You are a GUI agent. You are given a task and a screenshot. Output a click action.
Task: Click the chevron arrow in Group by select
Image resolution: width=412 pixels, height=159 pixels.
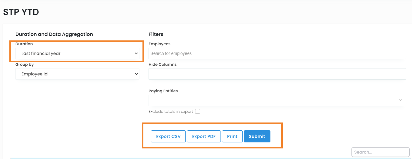pos(136,74)
